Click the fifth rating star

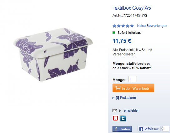coord(132,26)
